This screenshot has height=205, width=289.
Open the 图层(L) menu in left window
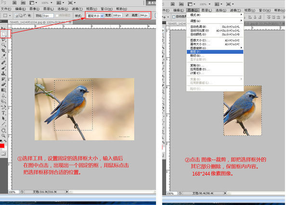pos(49,9)
